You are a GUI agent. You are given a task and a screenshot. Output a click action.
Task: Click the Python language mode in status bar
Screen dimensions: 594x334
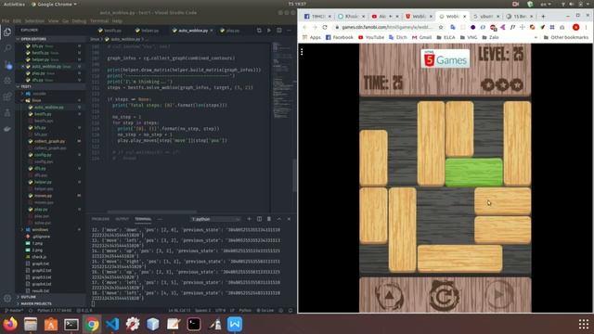245,311
